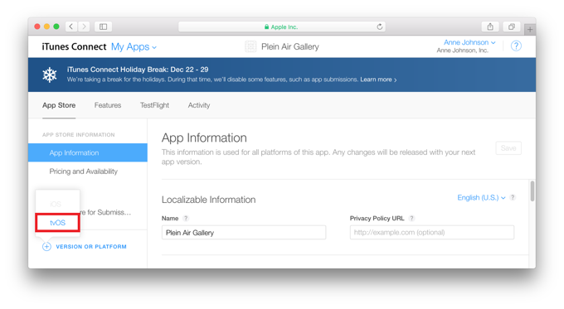This screenshot has width=564, height=309.
Task: Click the snowflake holiday icon
Action: coord(50,75)
